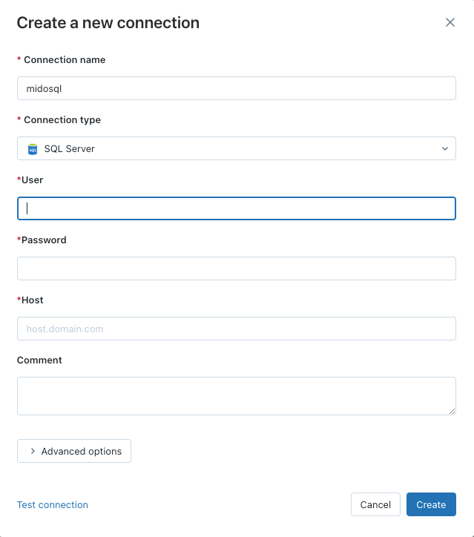Viewport: 474px width, 537px height.
Task: Click the Host field label
Action: 33,300
